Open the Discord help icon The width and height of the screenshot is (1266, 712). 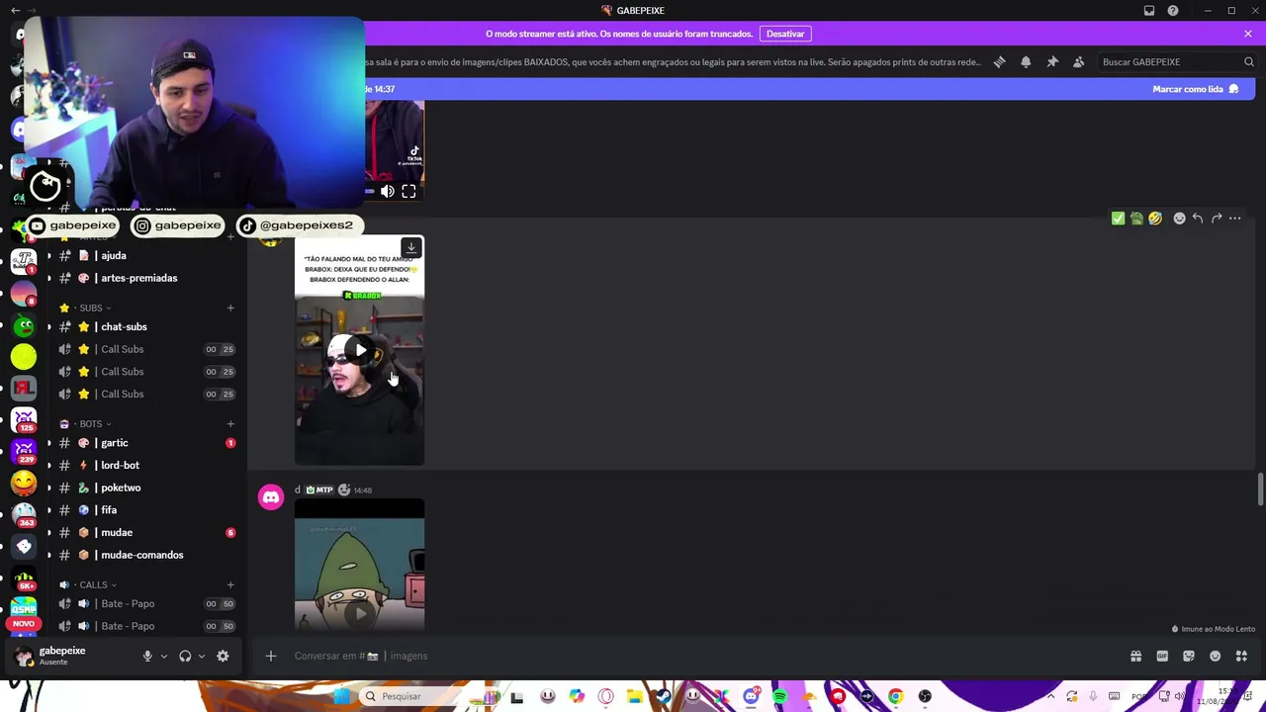point(1173,11)
